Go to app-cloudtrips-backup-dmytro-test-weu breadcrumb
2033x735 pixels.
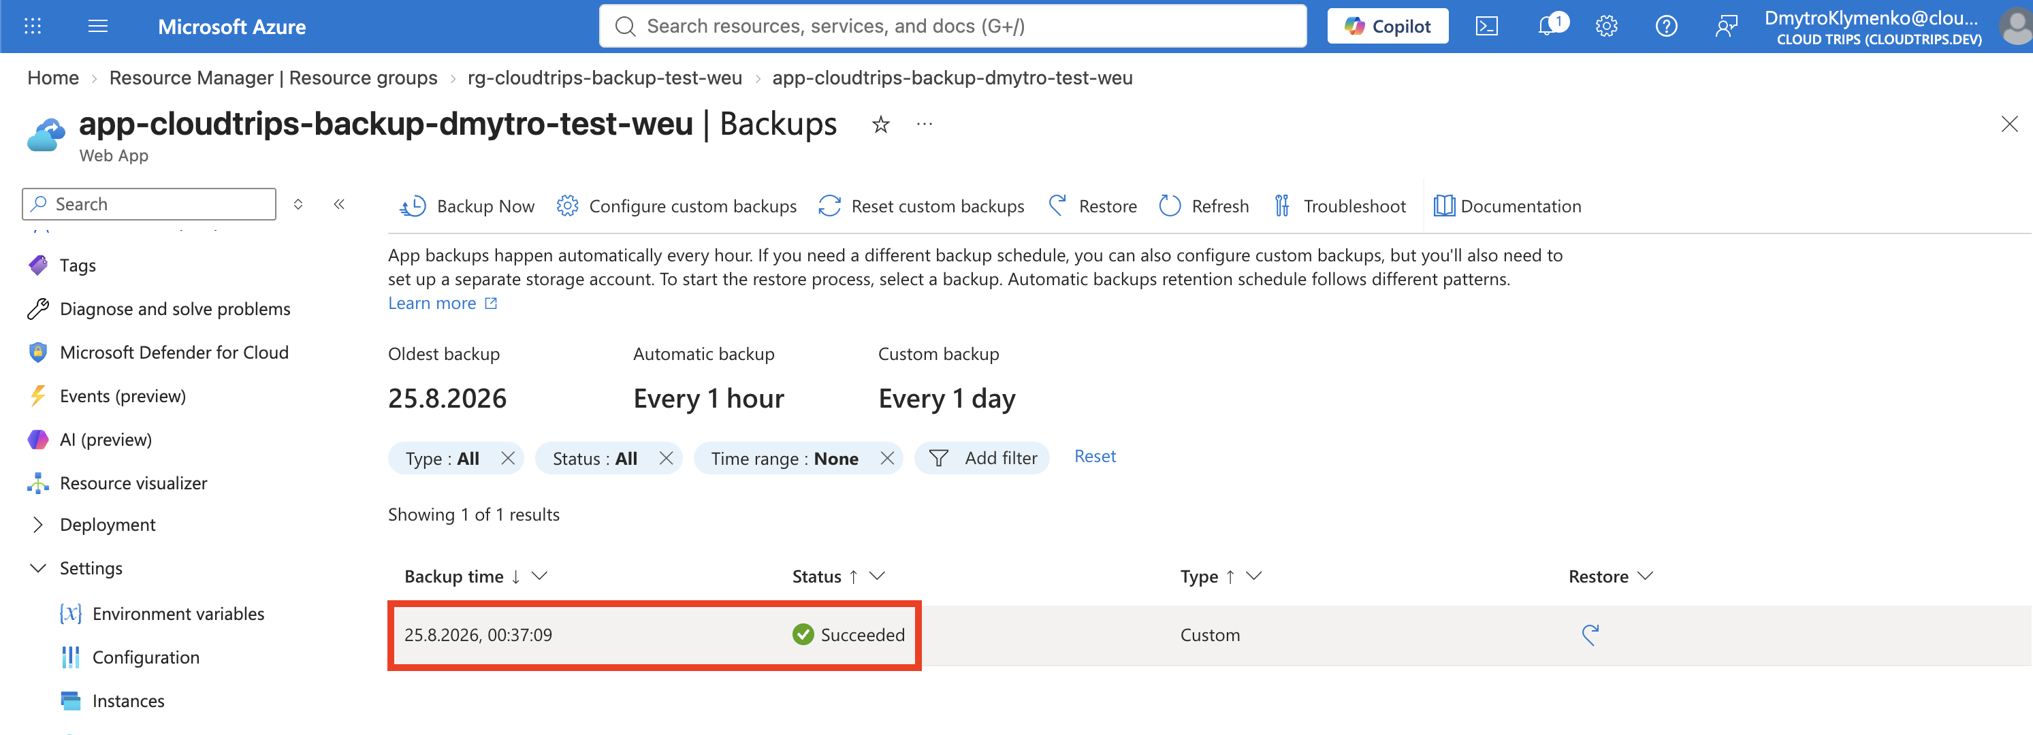pyautogui.click(x=952, y=78)
